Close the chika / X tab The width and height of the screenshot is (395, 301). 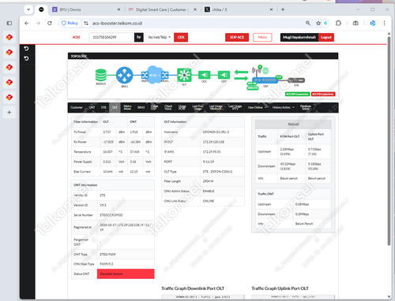(271, 9)
